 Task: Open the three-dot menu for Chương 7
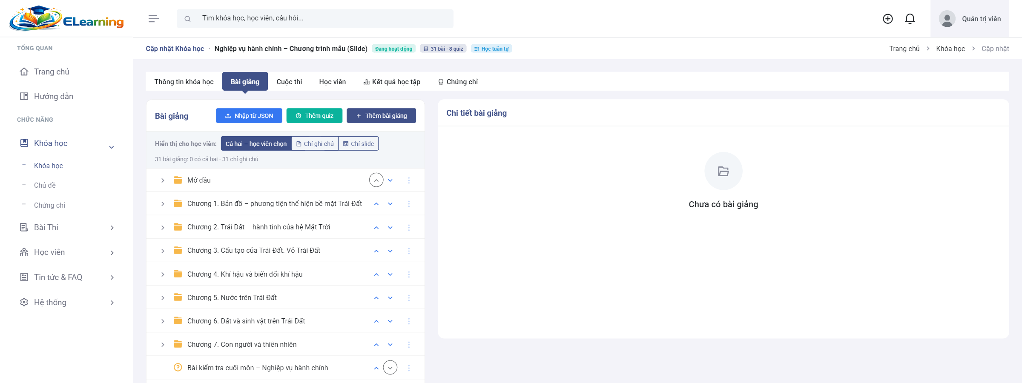[409, 345]
